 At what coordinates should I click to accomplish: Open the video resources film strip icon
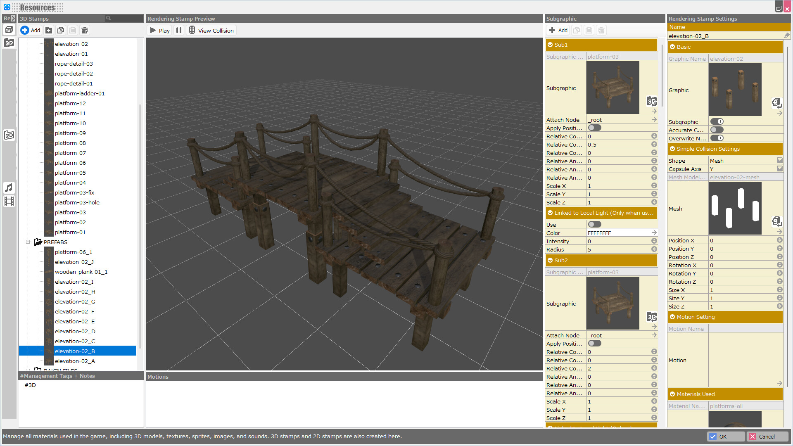click(x=9, y=201)
